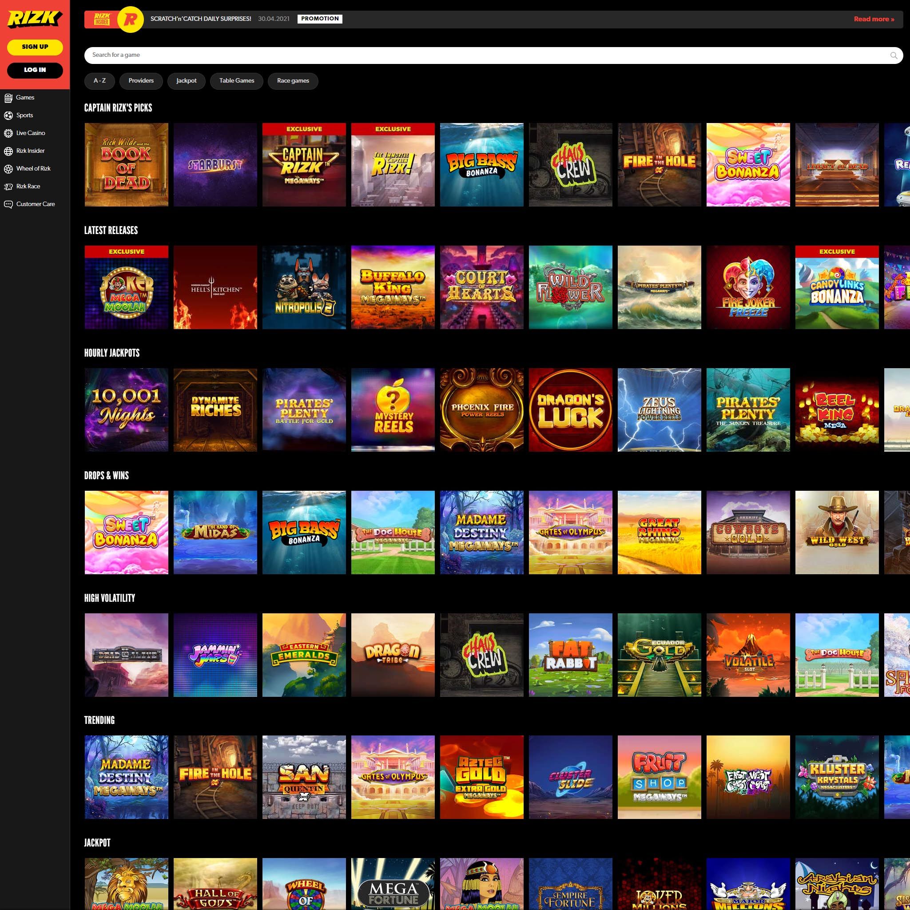The width and height of the screenshot is (910, 910).
Task: Switch to Jackpot category
Action: 186,81
